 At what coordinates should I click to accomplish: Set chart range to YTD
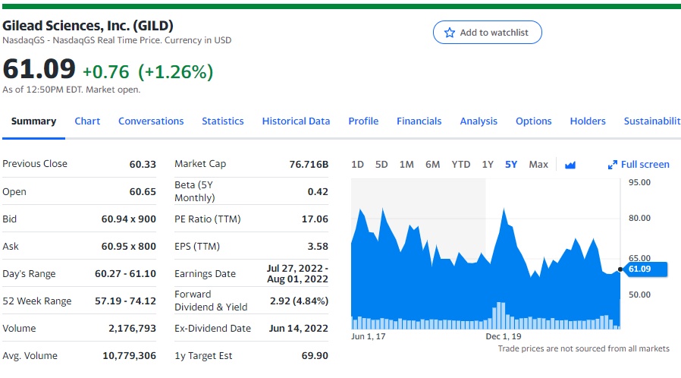point(461,165)
